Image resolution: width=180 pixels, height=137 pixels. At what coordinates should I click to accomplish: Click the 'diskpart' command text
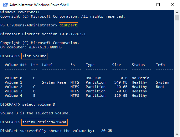[68, 25]
